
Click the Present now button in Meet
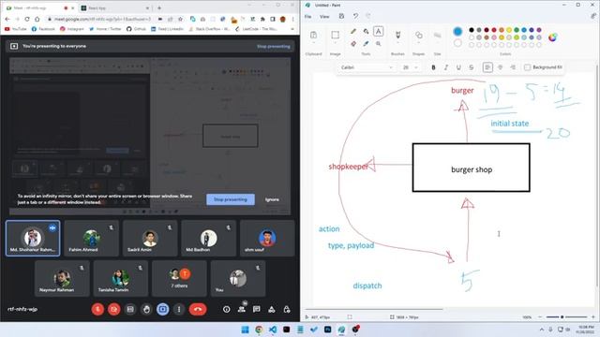[162, 309]
